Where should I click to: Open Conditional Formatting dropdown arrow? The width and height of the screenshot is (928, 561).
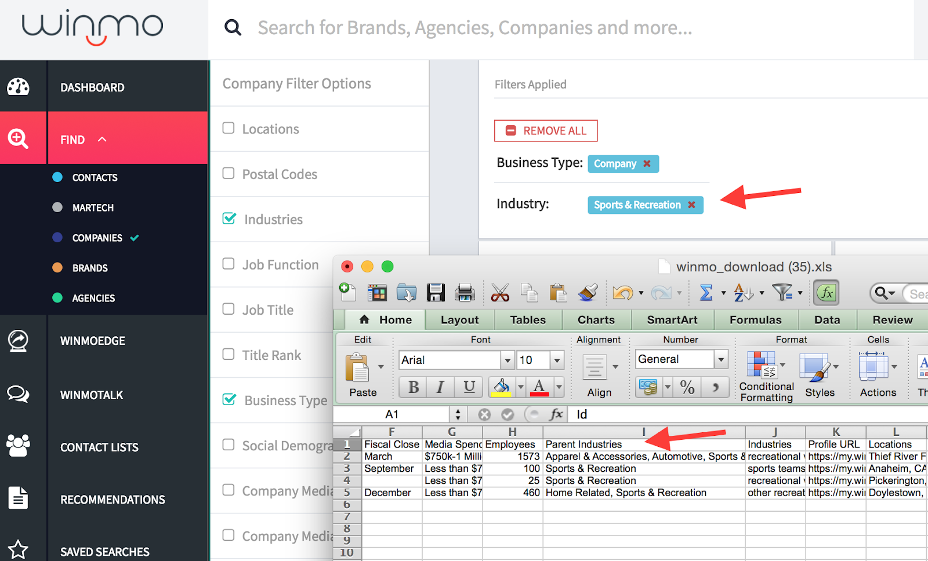[x=783, y=365]
